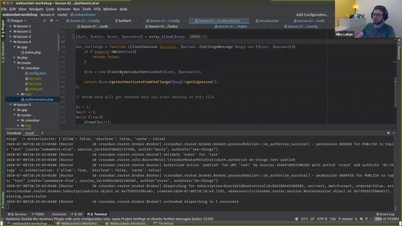Open the Services tool window

[17, 214]
